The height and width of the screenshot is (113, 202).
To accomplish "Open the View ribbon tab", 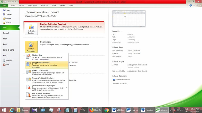I will click(71, 6).
